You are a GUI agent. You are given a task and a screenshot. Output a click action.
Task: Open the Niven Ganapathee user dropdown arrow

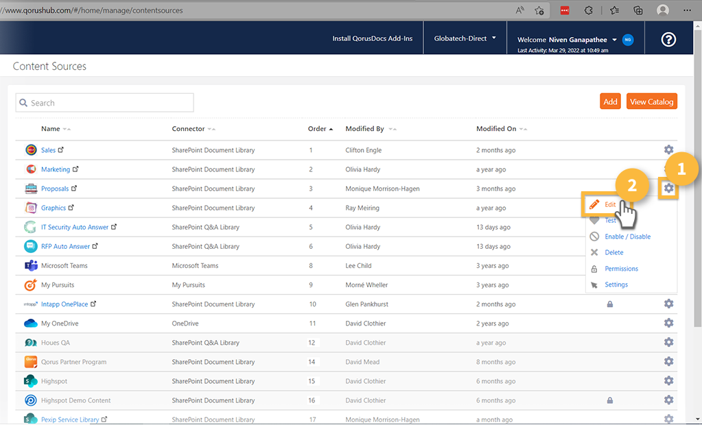(615, 40)
